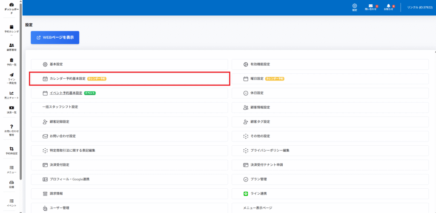Viewport: 436px width, 213px height.
Task: Click the WEBページを表示 button
Action: pos(55,37)
